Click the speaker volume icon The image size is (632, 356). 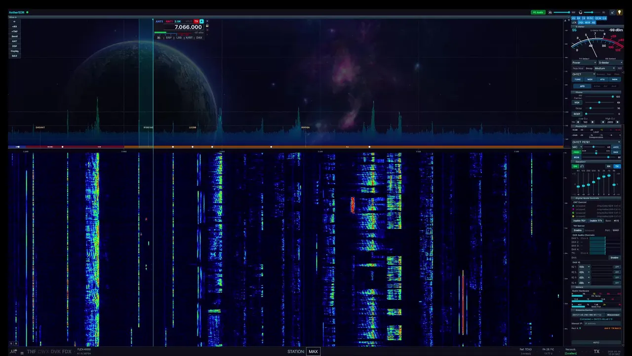point(550,12)
